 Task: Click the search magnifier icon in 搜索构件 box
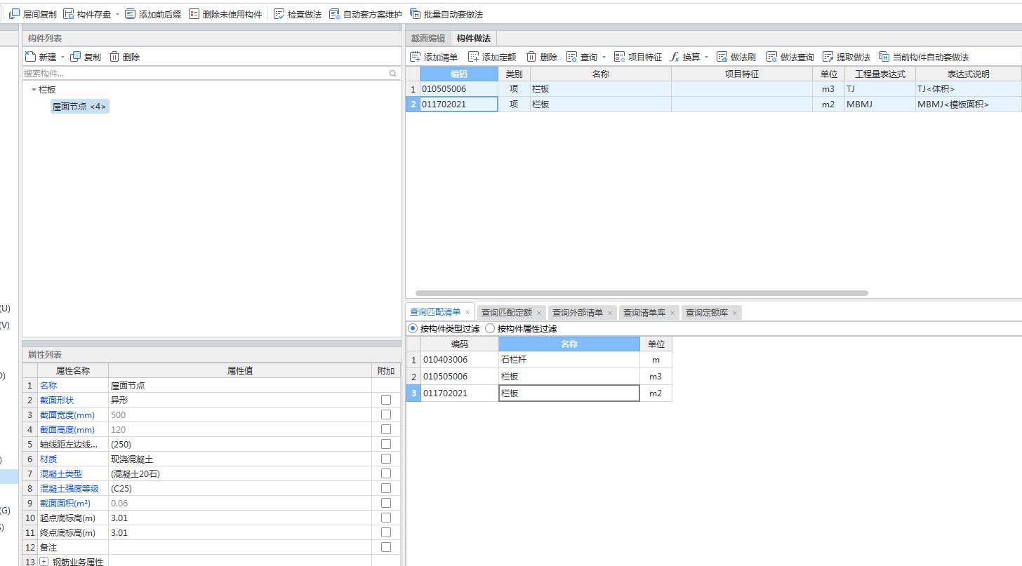[x=393, y=73]
